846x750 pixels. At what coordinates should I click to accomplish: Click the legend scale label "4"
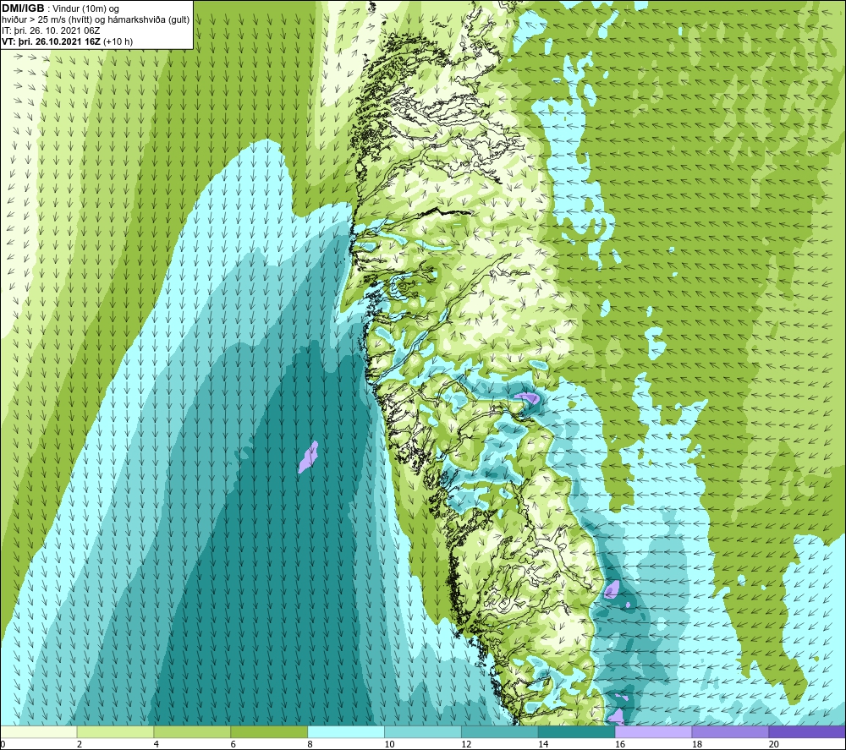pos(157,745)
